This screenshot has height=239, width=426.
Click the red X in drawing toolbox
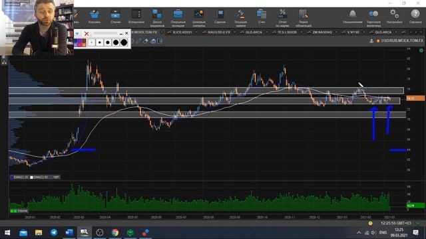point(87,34)
